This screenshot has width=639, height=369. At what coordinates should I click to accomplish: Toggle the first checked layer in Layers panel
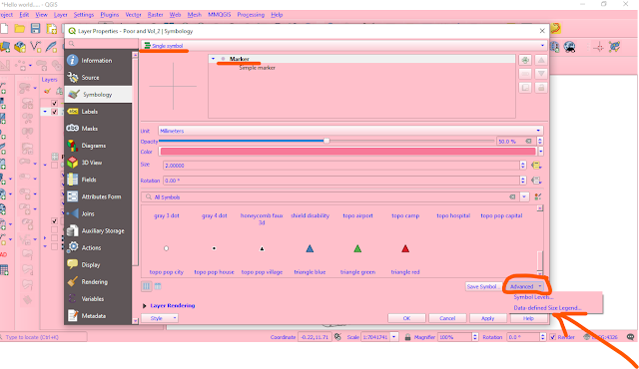pyautogui.click(x=54, y=104)
